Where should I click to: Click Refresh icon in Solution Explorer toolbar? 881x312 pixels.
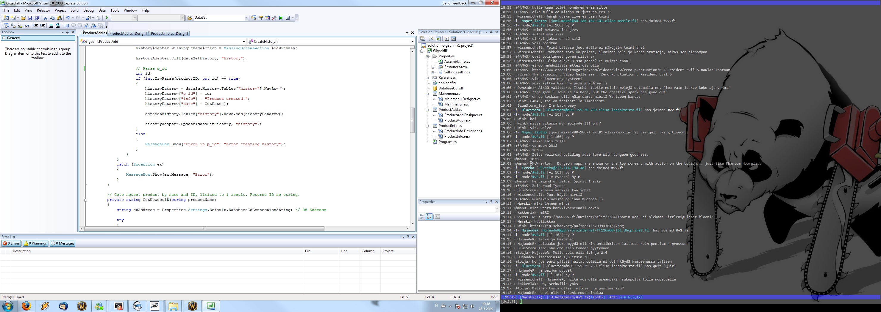click(x=438, y=39)
